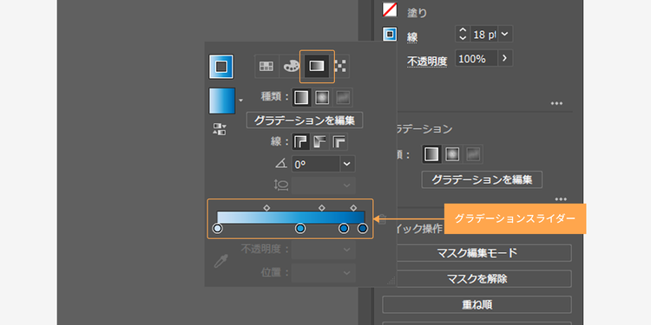Open the swatches grid icon tab
The height and width of the screenshot is (325, 651).
tap(266, 67)
